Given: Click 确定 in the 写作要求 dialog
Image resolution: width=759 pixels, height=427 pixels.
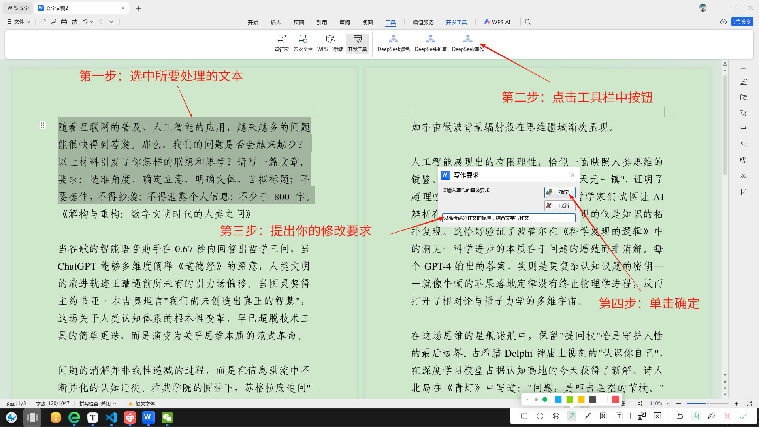Looking at the screenshot, I should (x=560, y=192).
